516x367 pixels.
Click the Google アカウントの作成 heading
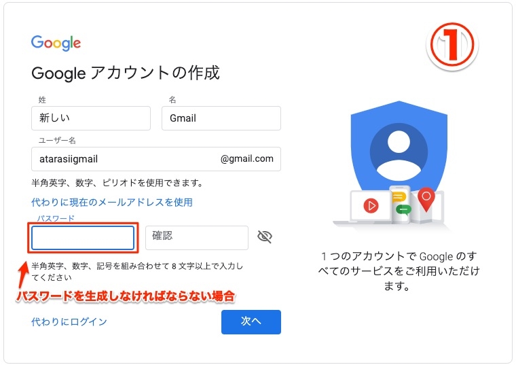coord(126,73)
